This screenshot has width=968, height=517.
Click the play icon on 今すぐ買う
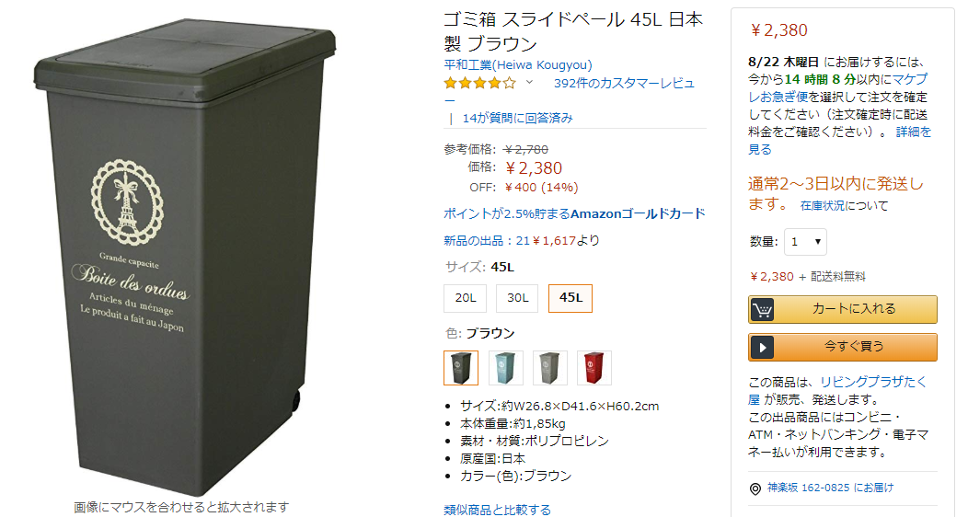[x=762, y=348]
